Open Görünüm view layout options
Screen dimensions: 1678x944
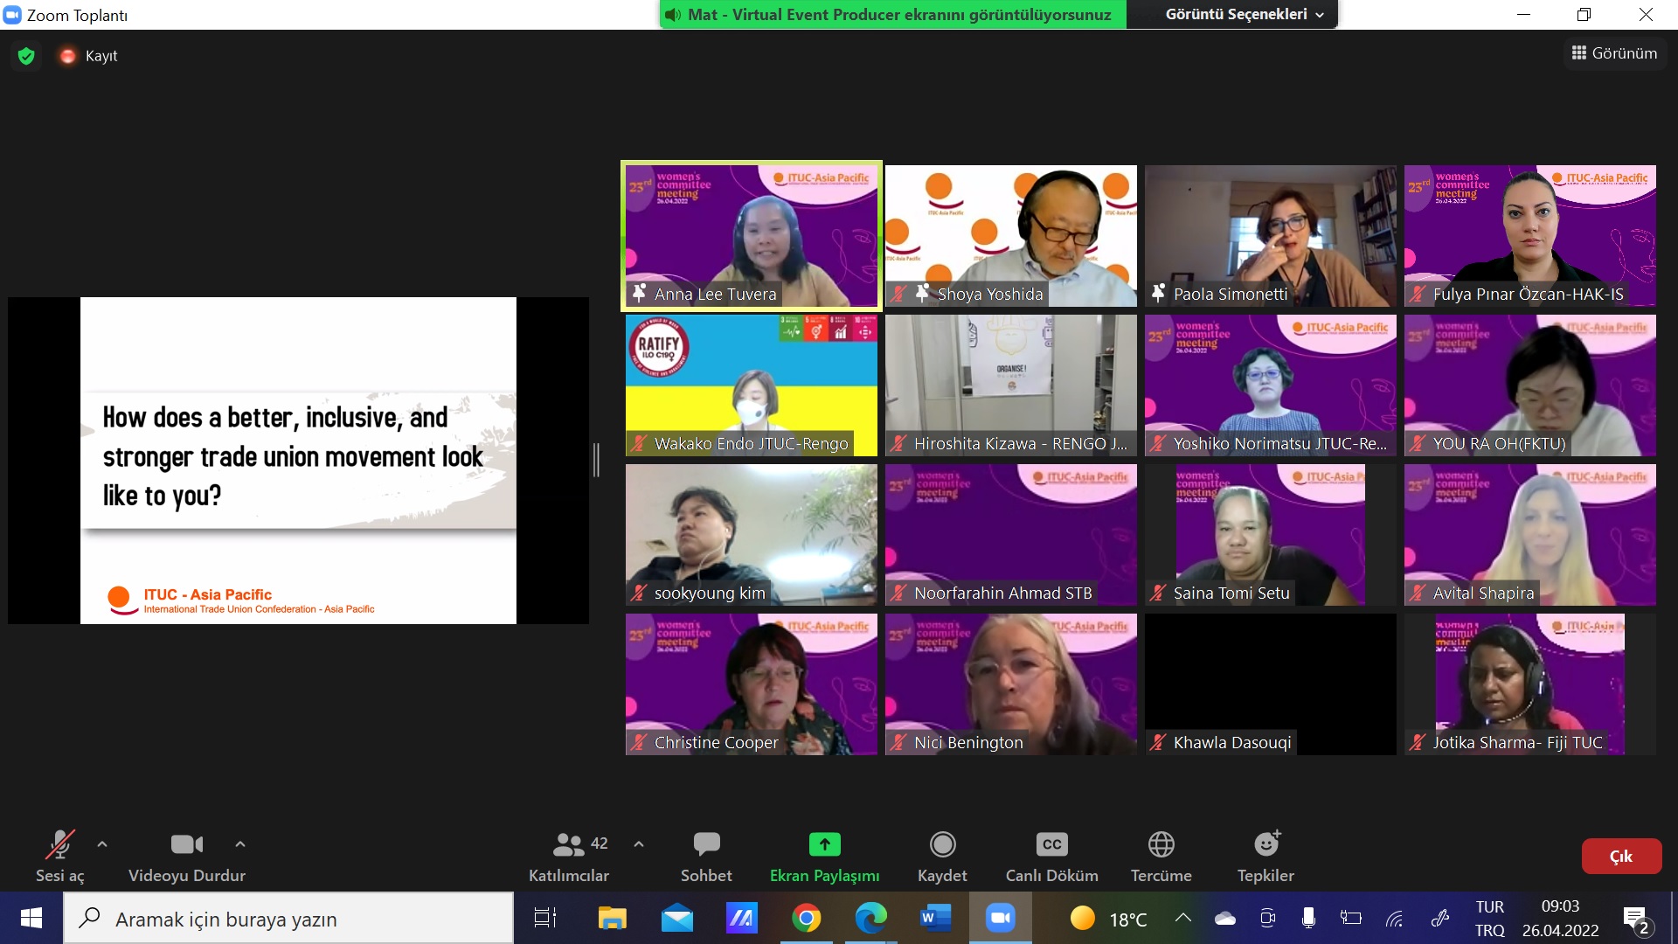[1614, 53]
